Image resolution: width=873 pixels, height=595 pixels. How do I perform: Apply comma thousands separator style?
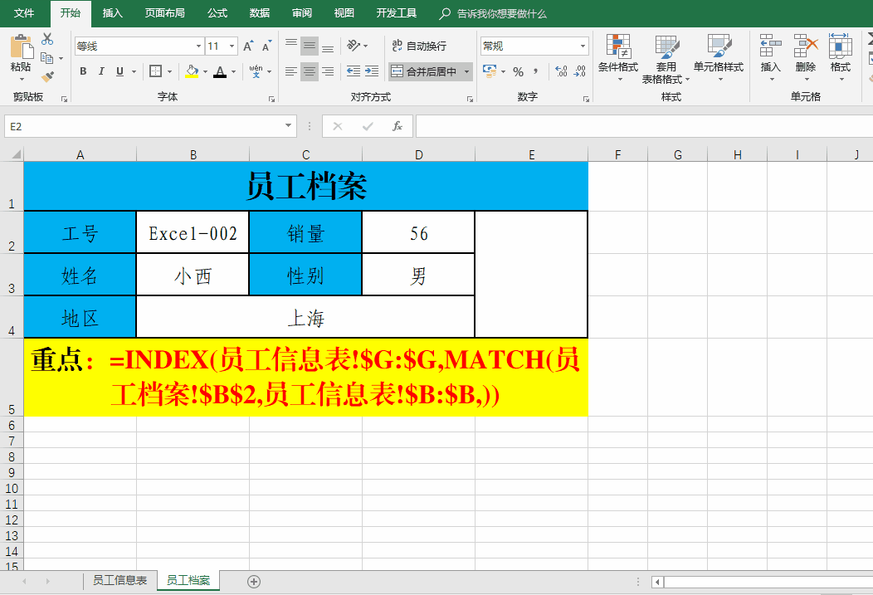click(535, 72)
